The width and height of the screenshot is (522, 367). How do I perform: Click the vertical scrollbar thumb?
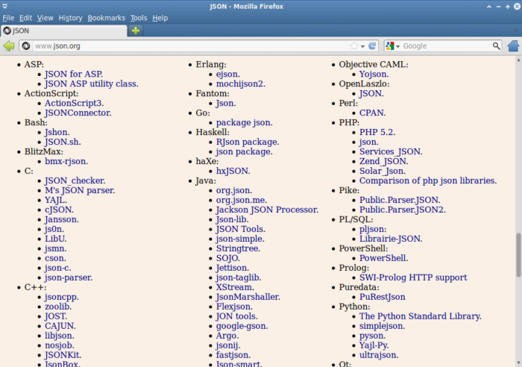(x=518, y=255)
